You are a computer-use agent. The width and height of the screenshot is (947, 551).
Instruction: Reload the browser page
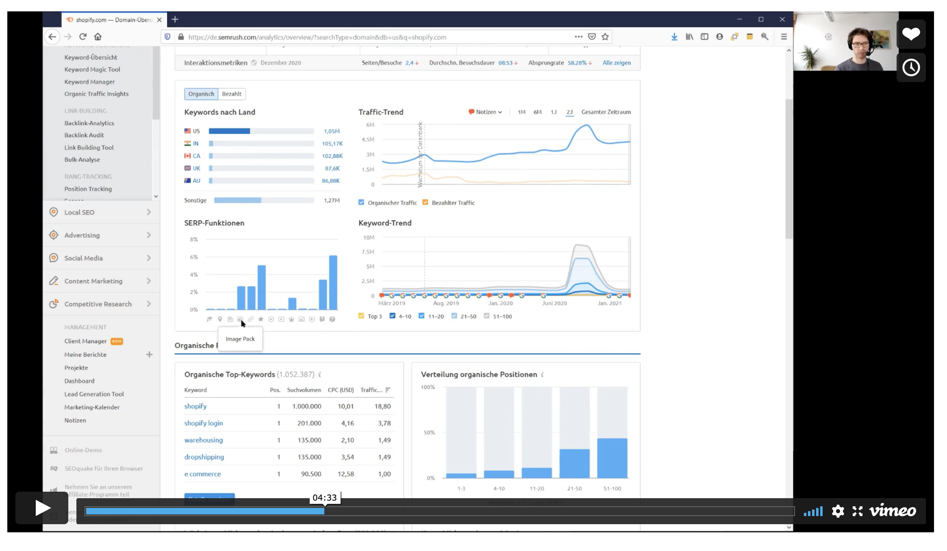tap(83, 37)
